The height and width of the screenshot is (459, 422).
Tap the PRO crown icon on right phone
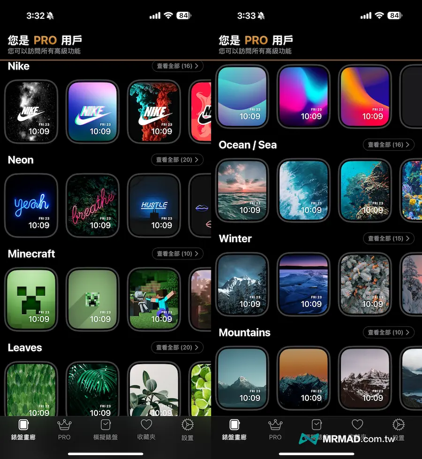(x=275, y=429)
